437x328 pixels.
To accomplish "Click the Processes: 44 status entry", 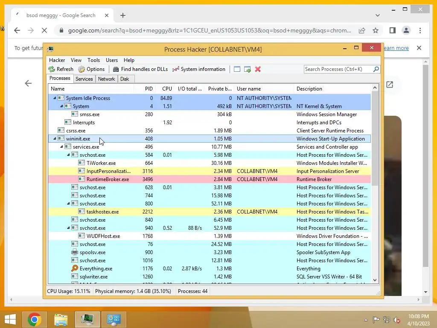I will [x=192, y=291].
